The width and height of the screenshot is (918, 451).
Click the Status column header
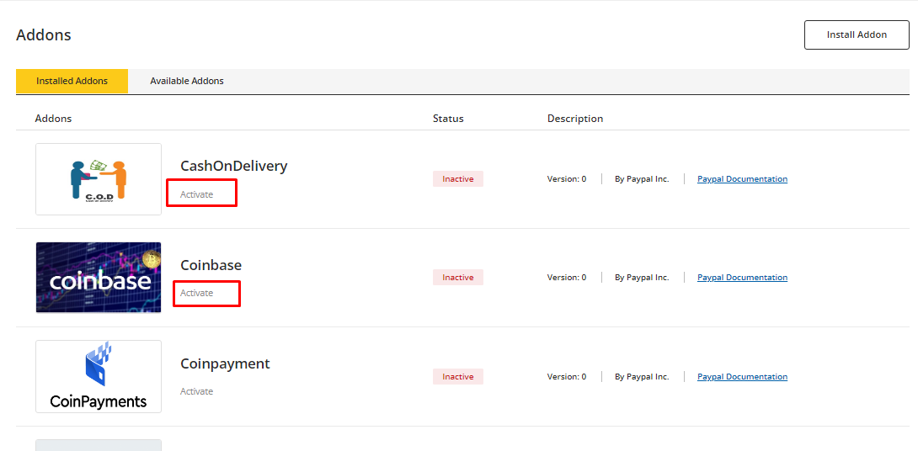pos(448,119)
